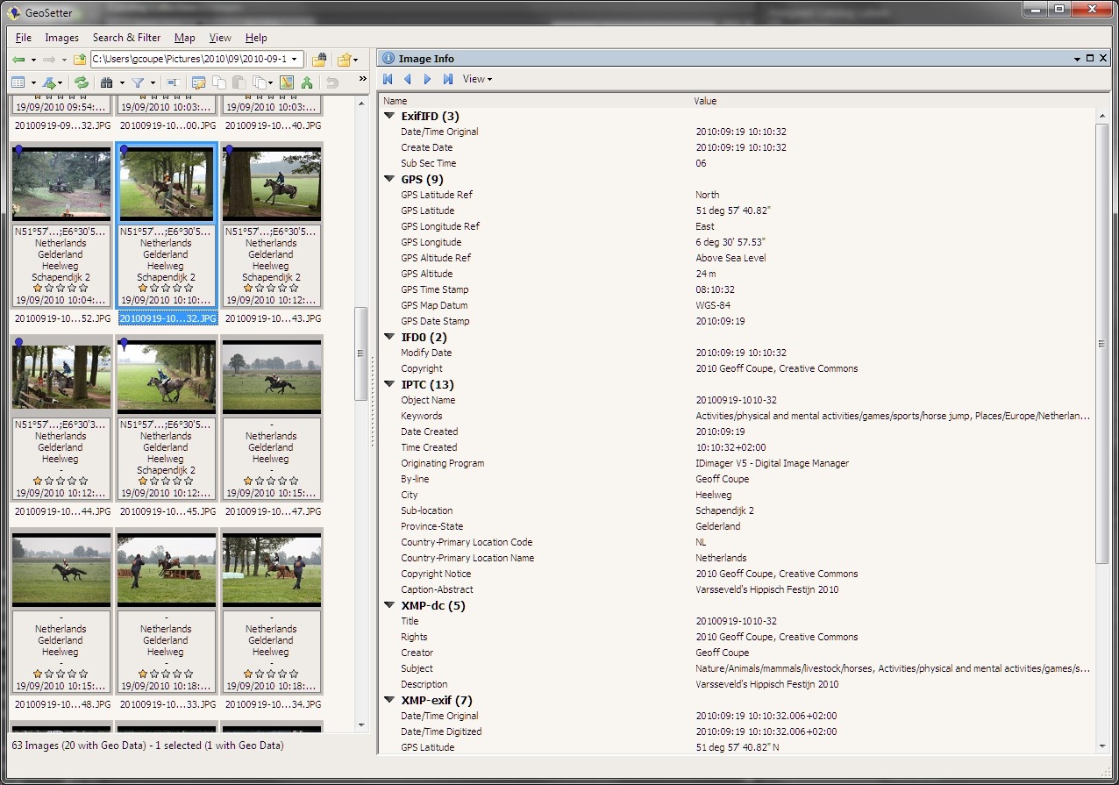The image size is (1119, 785).
Task: Open the Map menu
Action: pos(184,38)
